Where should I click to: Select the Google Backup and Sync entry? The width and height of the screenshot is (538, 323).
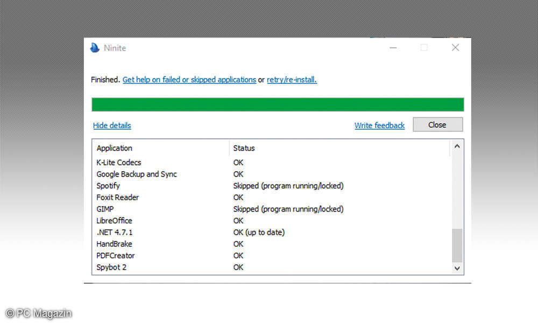136,174
